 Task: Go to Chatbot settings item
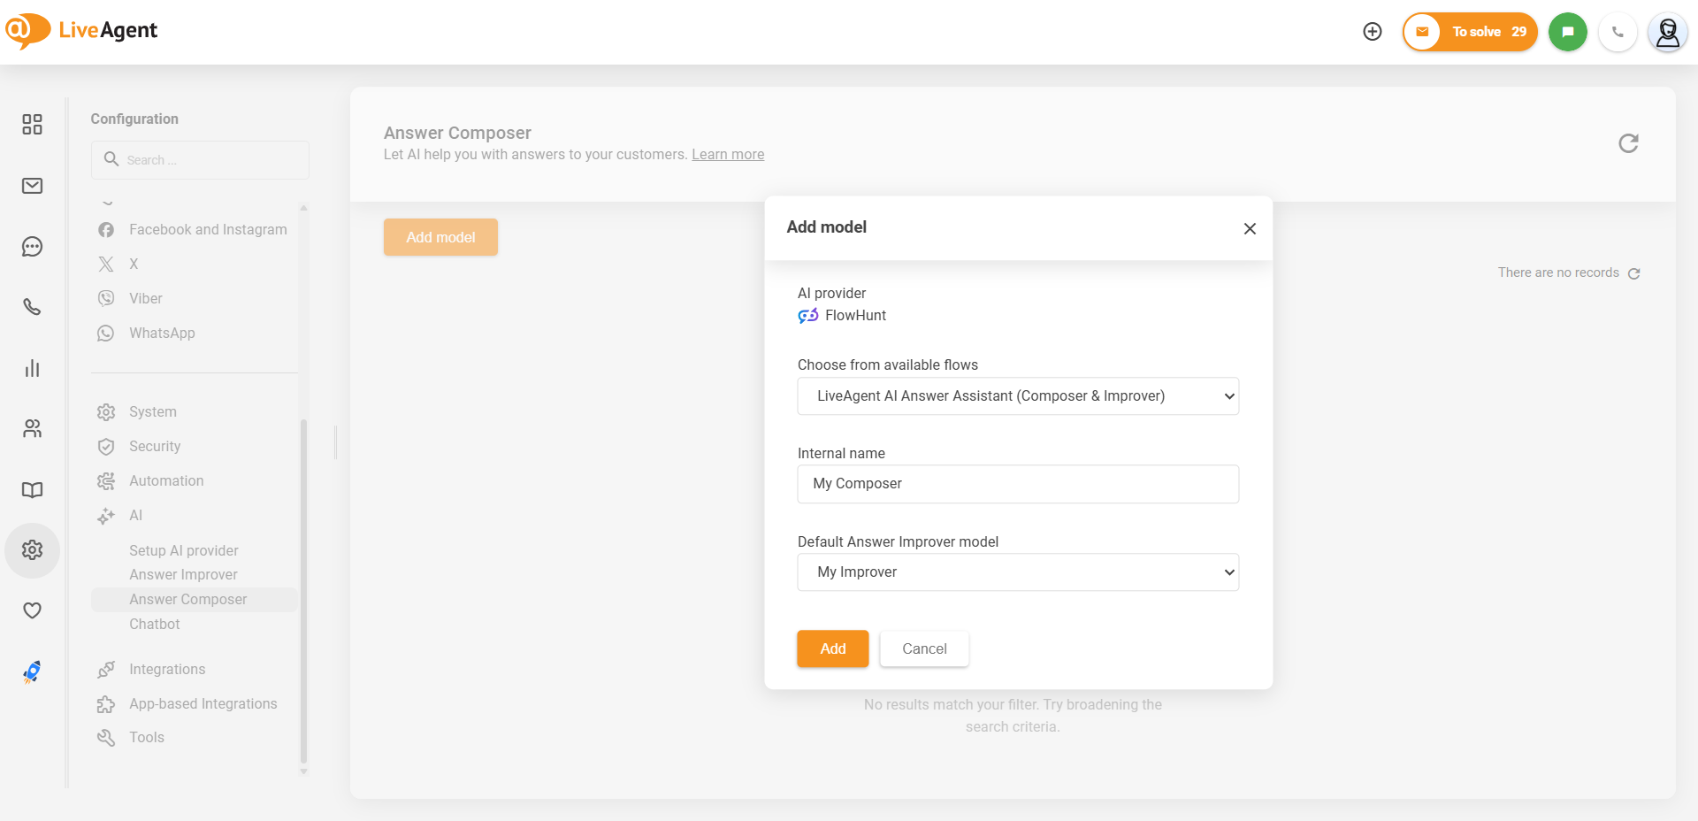tap(155, 625)
